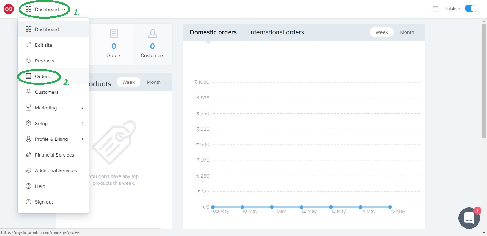Click the '₹ 1000' axis label
Screen dimensions: 487x236
(x=202, y=82)
